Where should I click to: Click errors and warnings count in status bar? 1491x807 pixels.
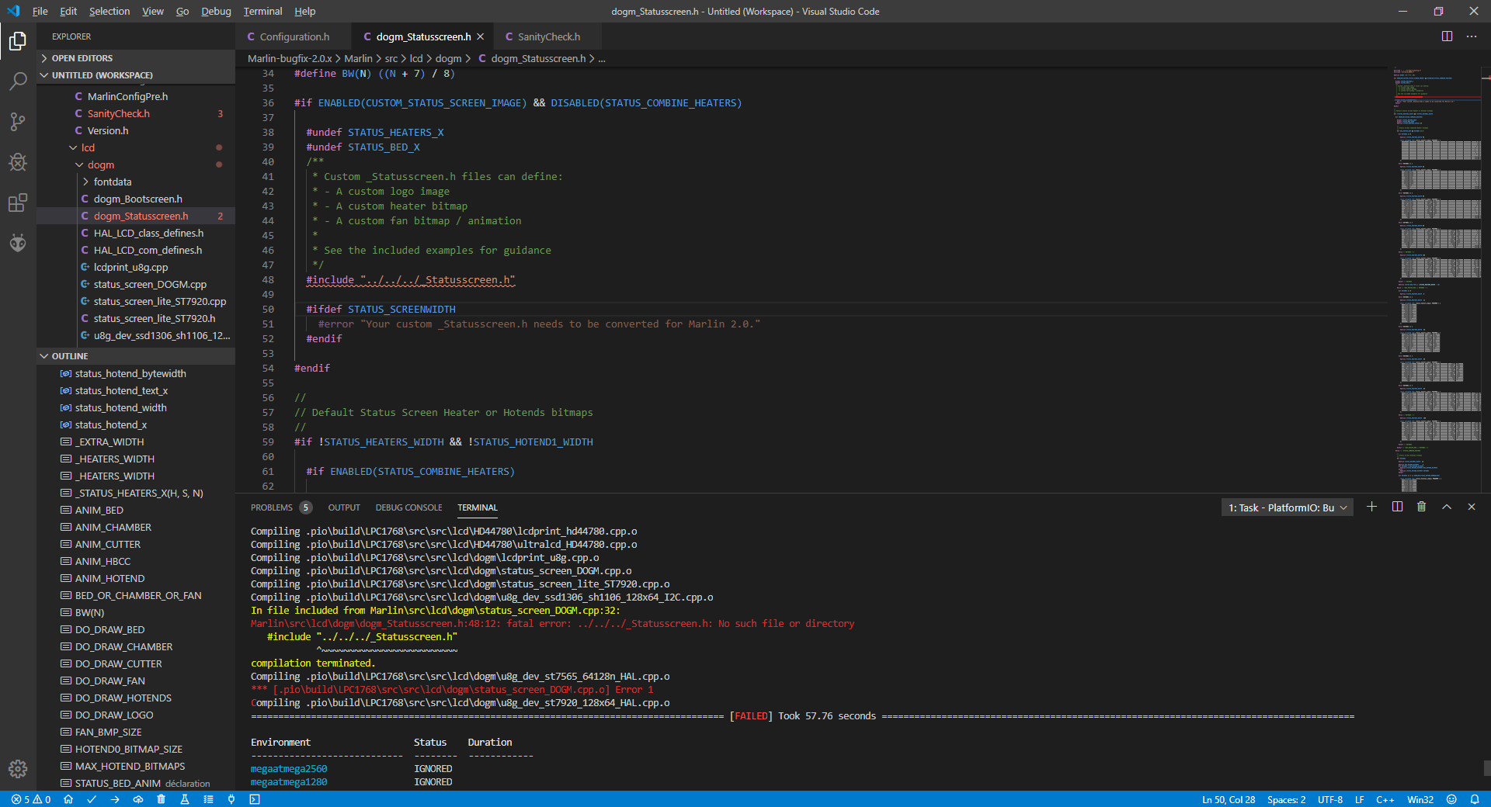click(31, 799)
